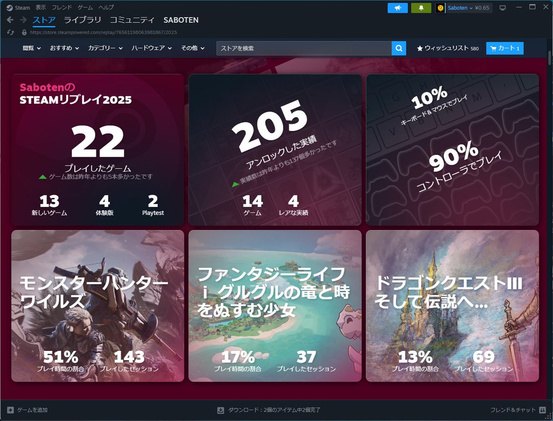This screenshot has width=553, height=421.
Task: Click the store URL address text
Action: point(103,32)
